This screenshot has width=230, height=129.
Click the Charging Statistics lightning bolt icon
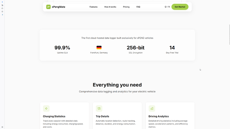click(46, 108)
